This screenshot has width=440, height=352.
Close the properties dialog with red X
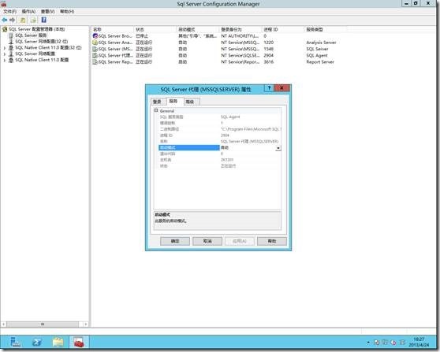click(x=282, y=88)
